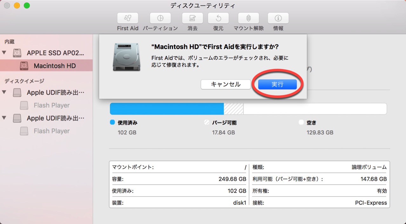Click the striped パージ可能 legend swatch
406x224 pixels.
point(207,122)
